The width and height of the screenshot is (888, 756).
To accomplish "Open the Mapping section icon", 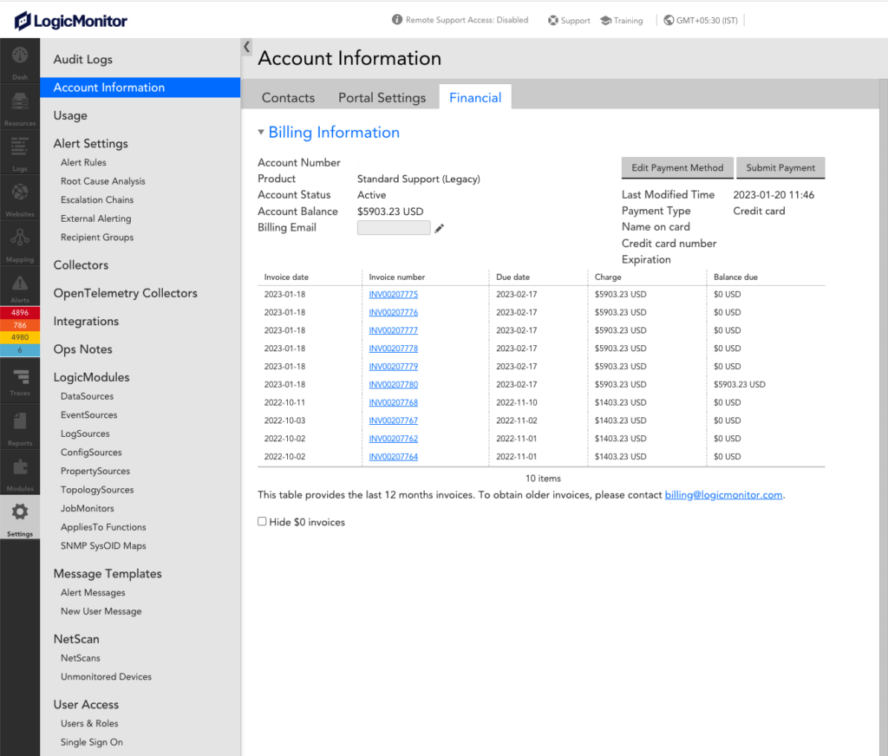I will [x=20, y=238].
